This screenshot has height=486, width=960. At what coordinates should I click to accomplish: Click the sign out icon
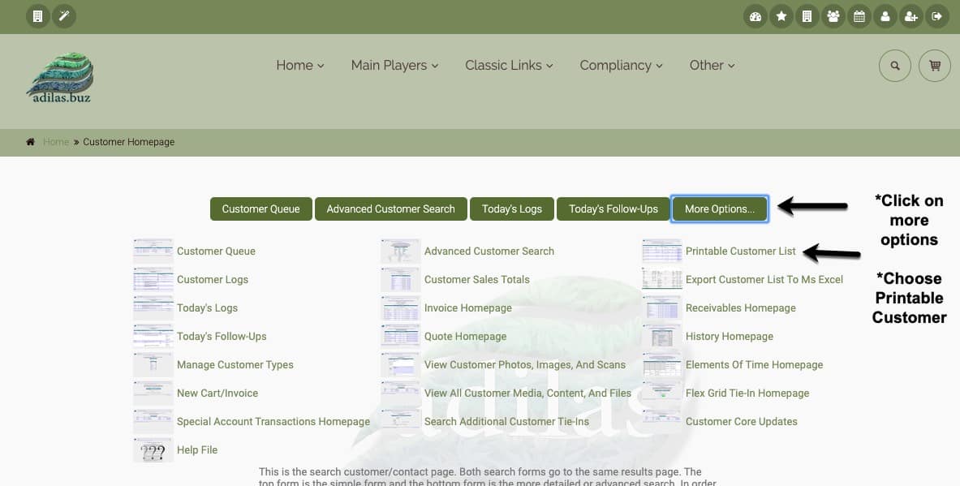(937, 16)
